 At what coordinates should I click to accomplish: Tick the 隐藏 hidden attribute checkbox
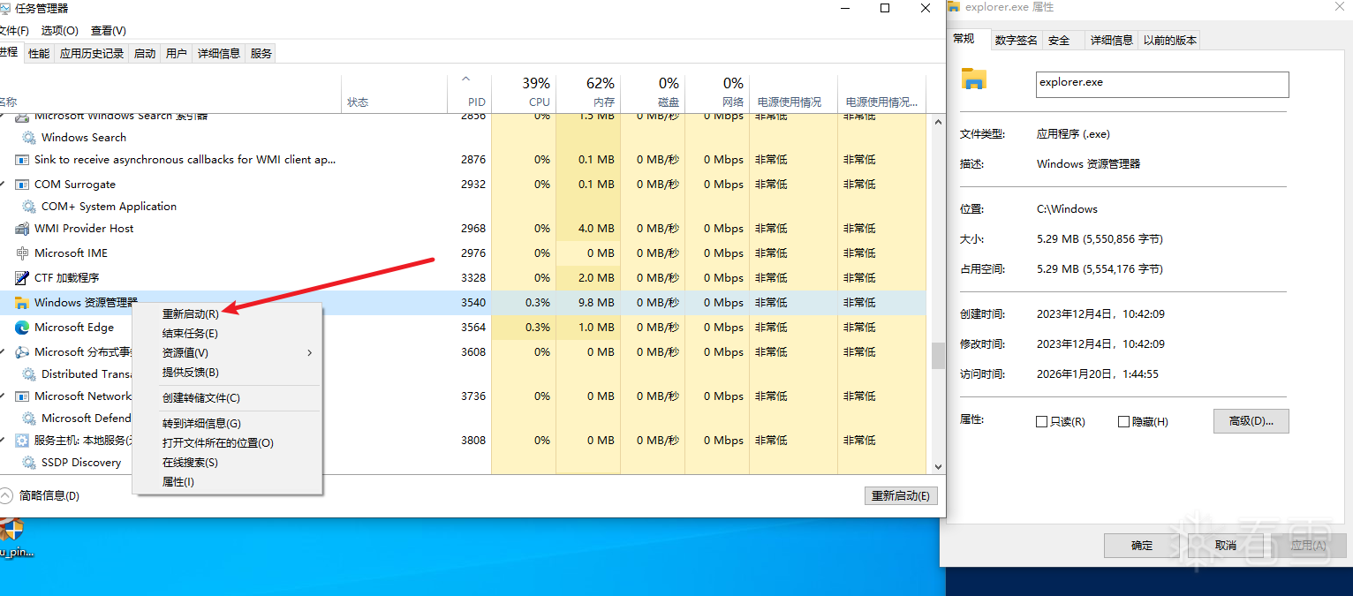1123,422
